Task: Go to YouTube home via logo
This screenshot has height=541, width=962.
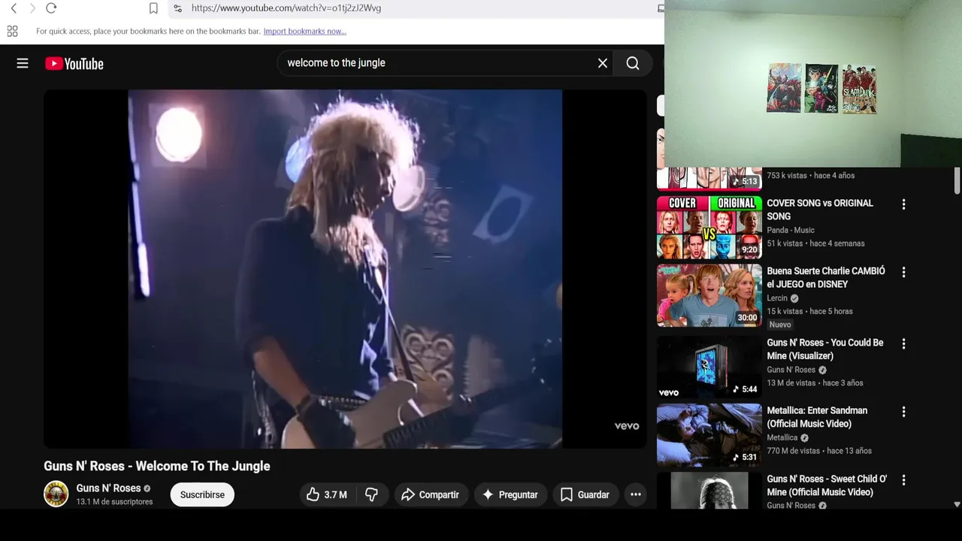Action: tap(74, 64)
